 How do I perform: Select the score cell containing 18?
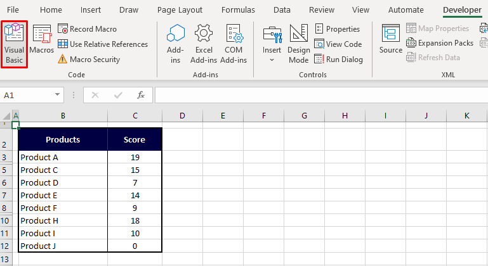pos(135,220)
